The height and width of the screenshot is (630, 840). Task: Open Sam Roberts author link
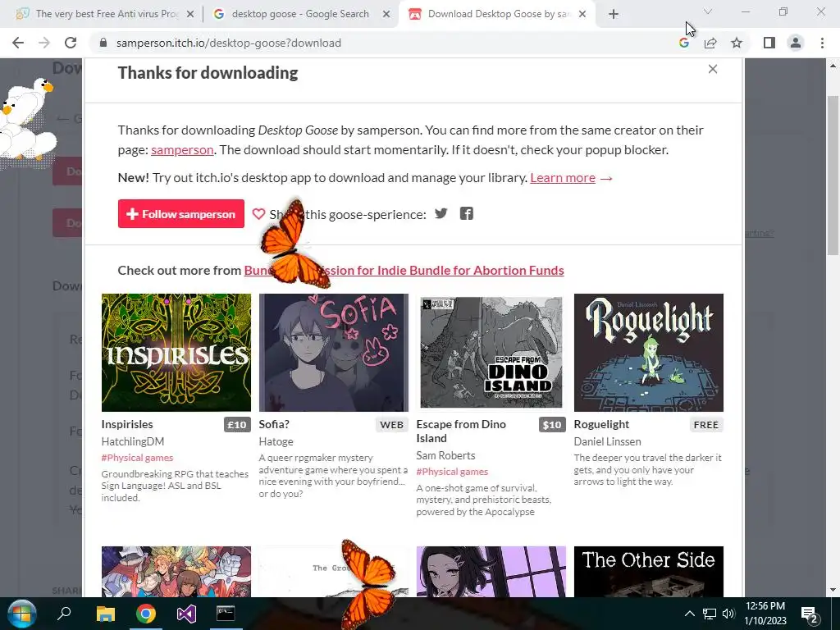point(445,455)
